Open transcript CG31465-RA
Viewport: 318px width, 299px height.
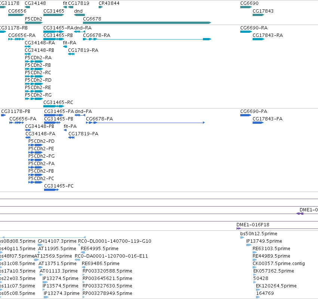click(x=58, y=28)
